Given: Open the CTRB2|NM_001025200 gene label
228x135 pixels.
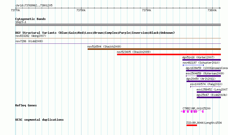Looking at the screenshot, I should pos(196,108).
